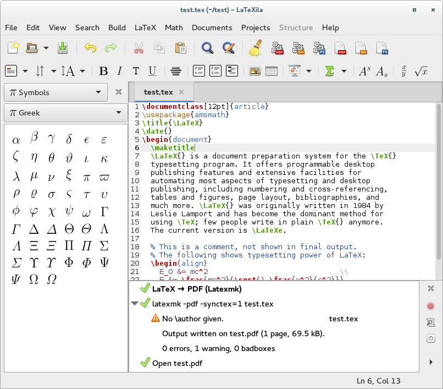
Task: Insert an enumerate numbered list
Action: (215, 71)
